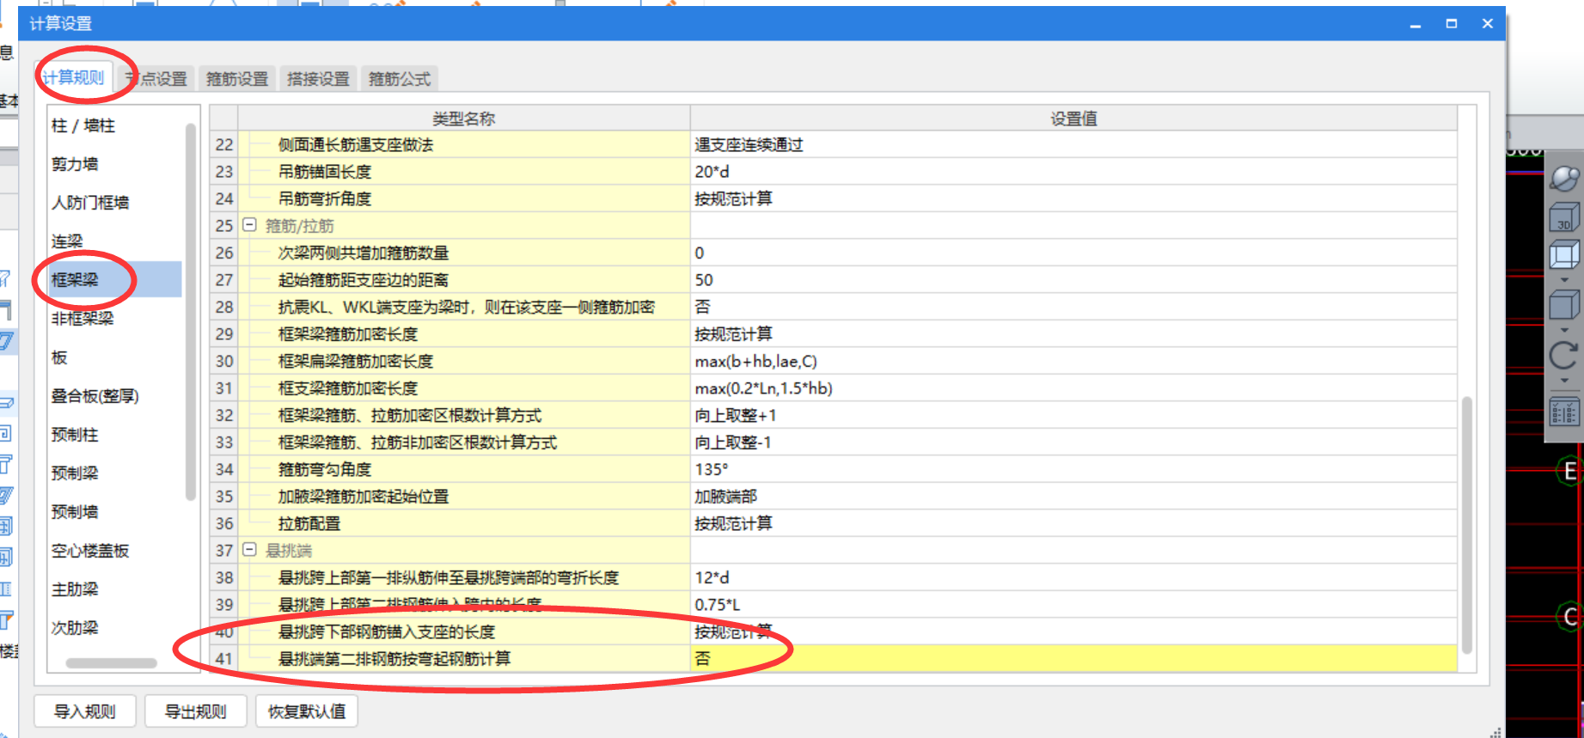
Task: Click the 导出规则 button
Action: pyautogui.click(x=195, y=711)
